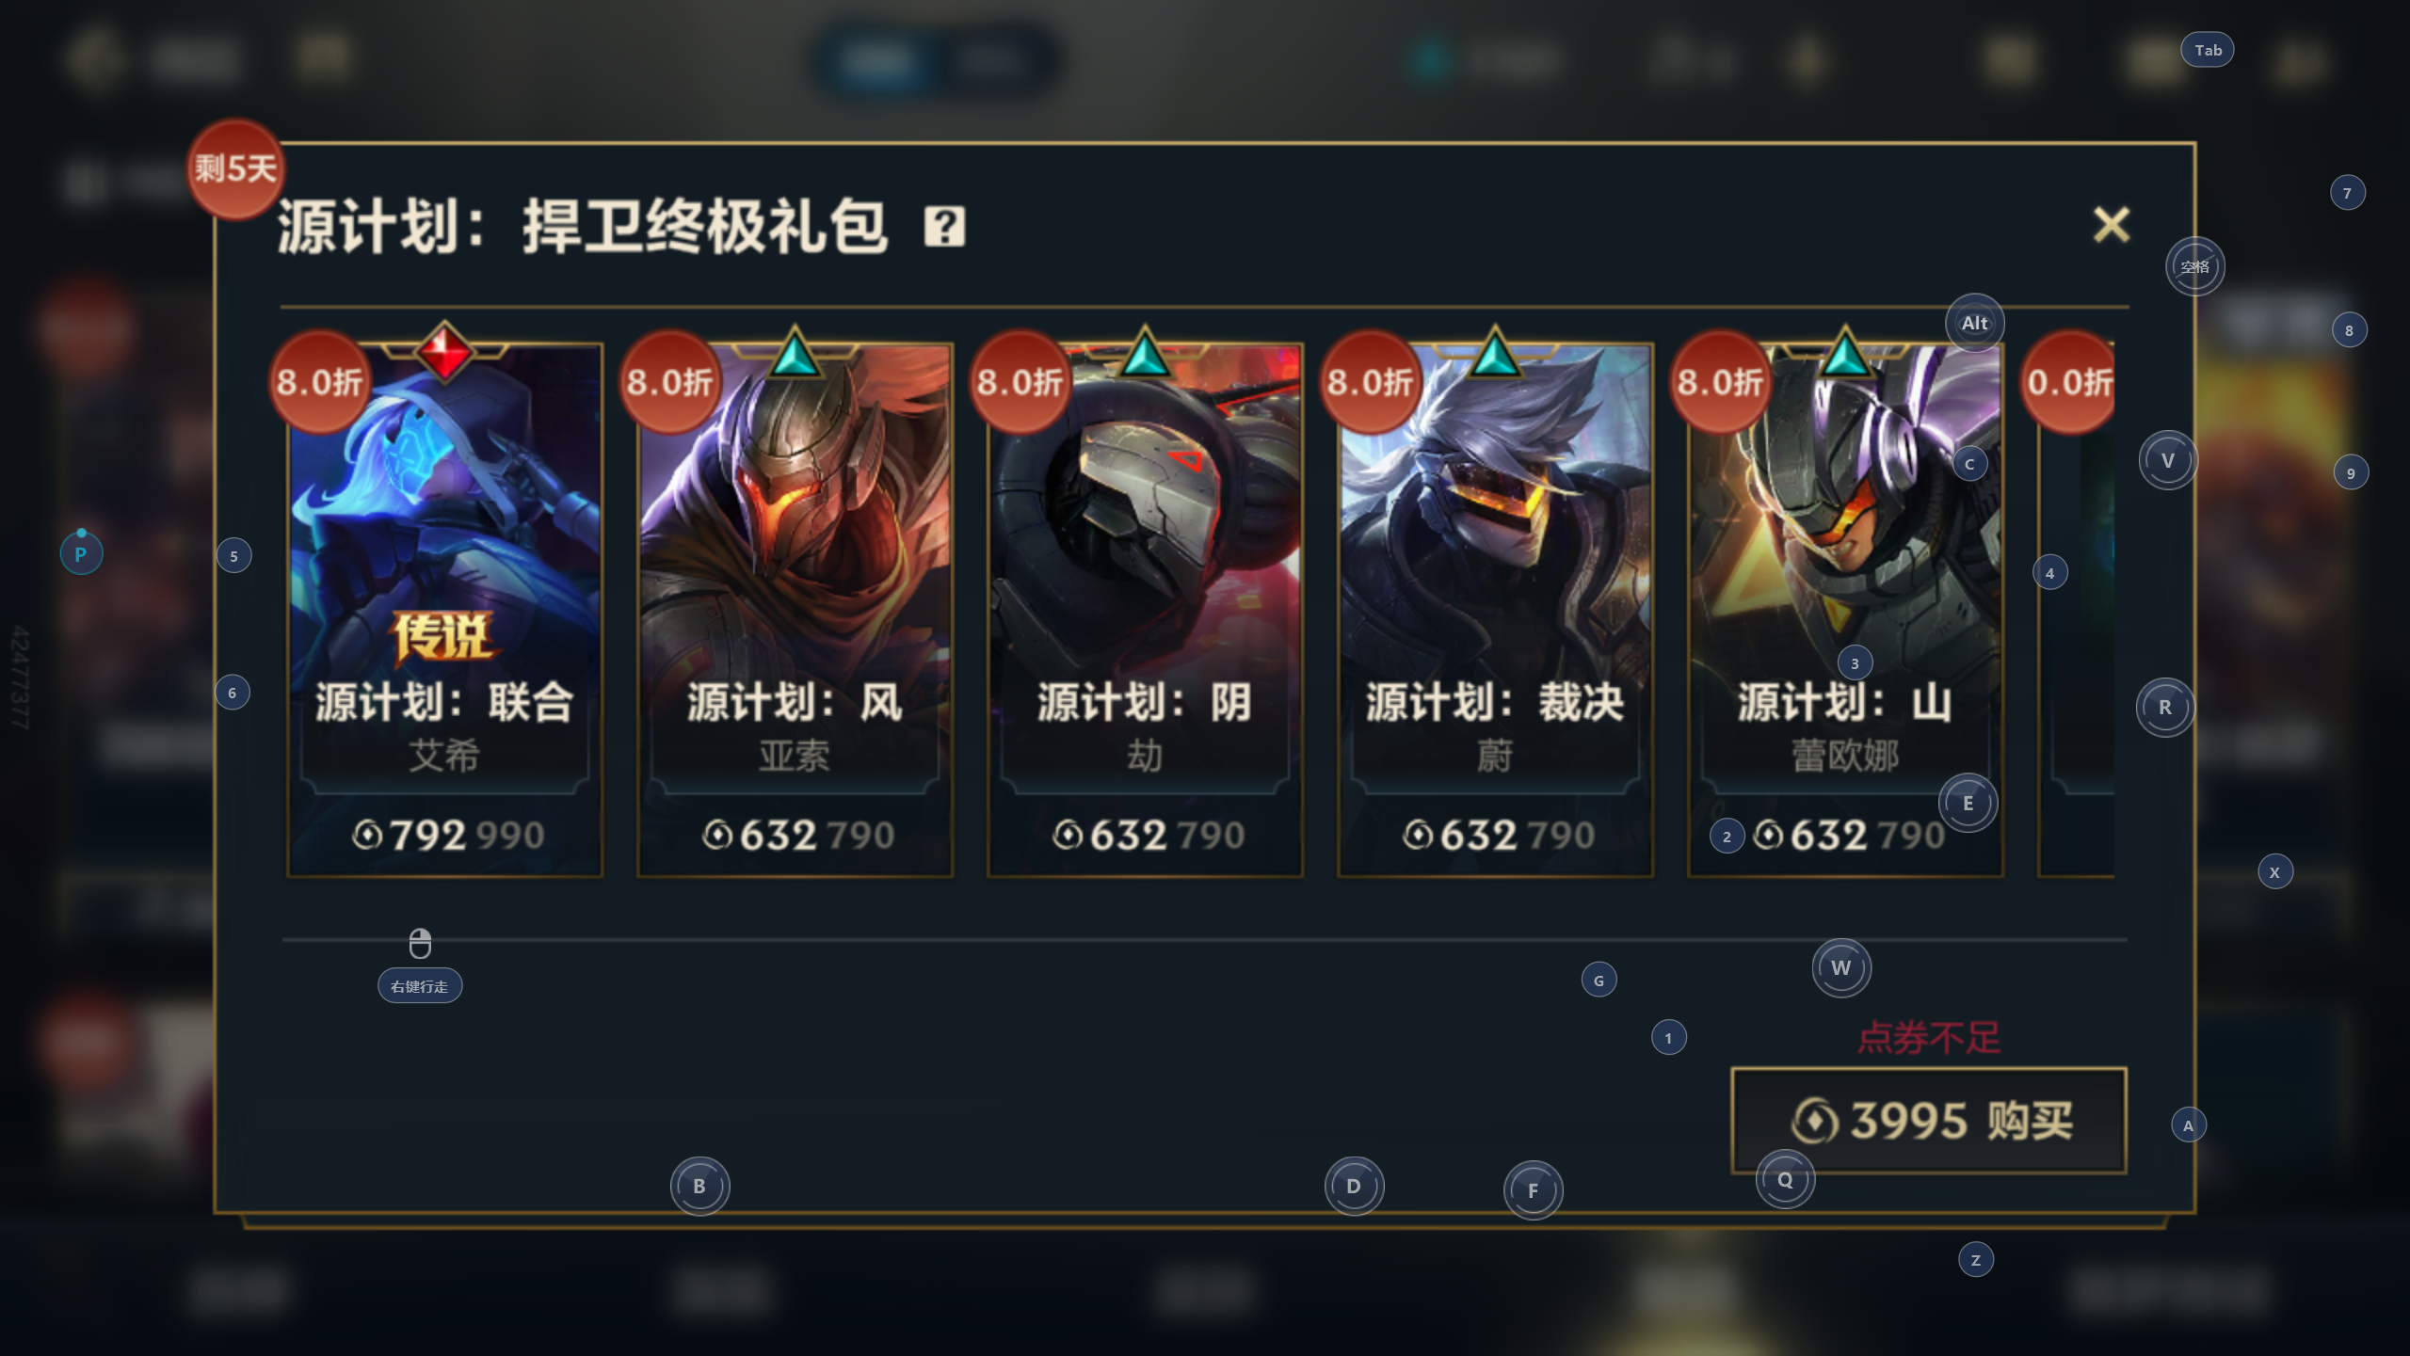Tap the Alt key overlay button
Image resolution: width=2410 pixels, height=1356 pixels.
1974,323
